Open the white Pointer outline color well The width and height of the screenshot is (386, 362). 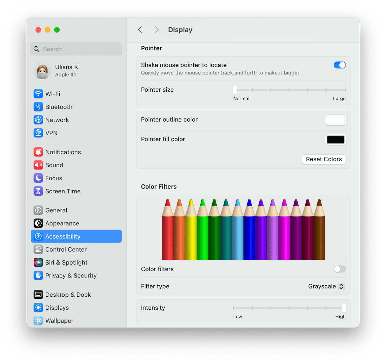(336, 120)
